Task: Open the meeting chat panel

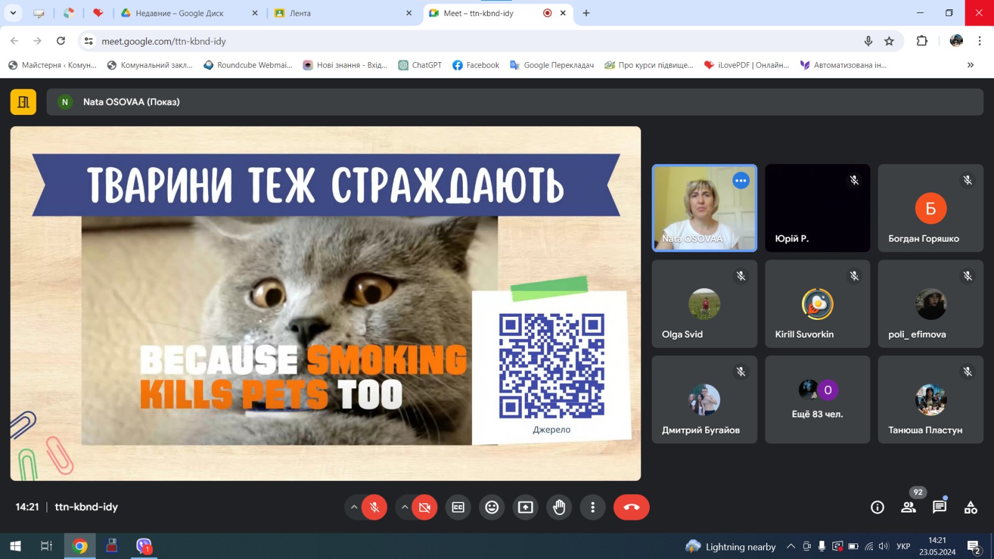Action: coord(939,507)
